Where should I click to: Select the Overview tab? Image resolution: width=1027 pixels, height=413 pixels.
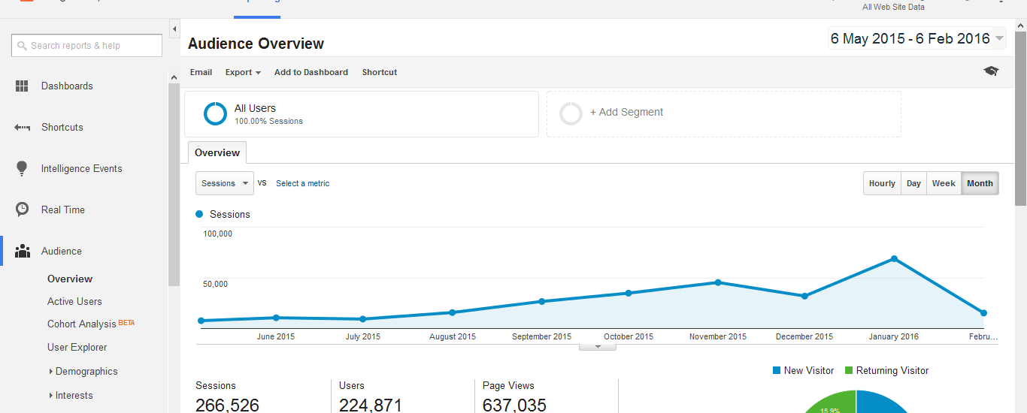(217, 152)
